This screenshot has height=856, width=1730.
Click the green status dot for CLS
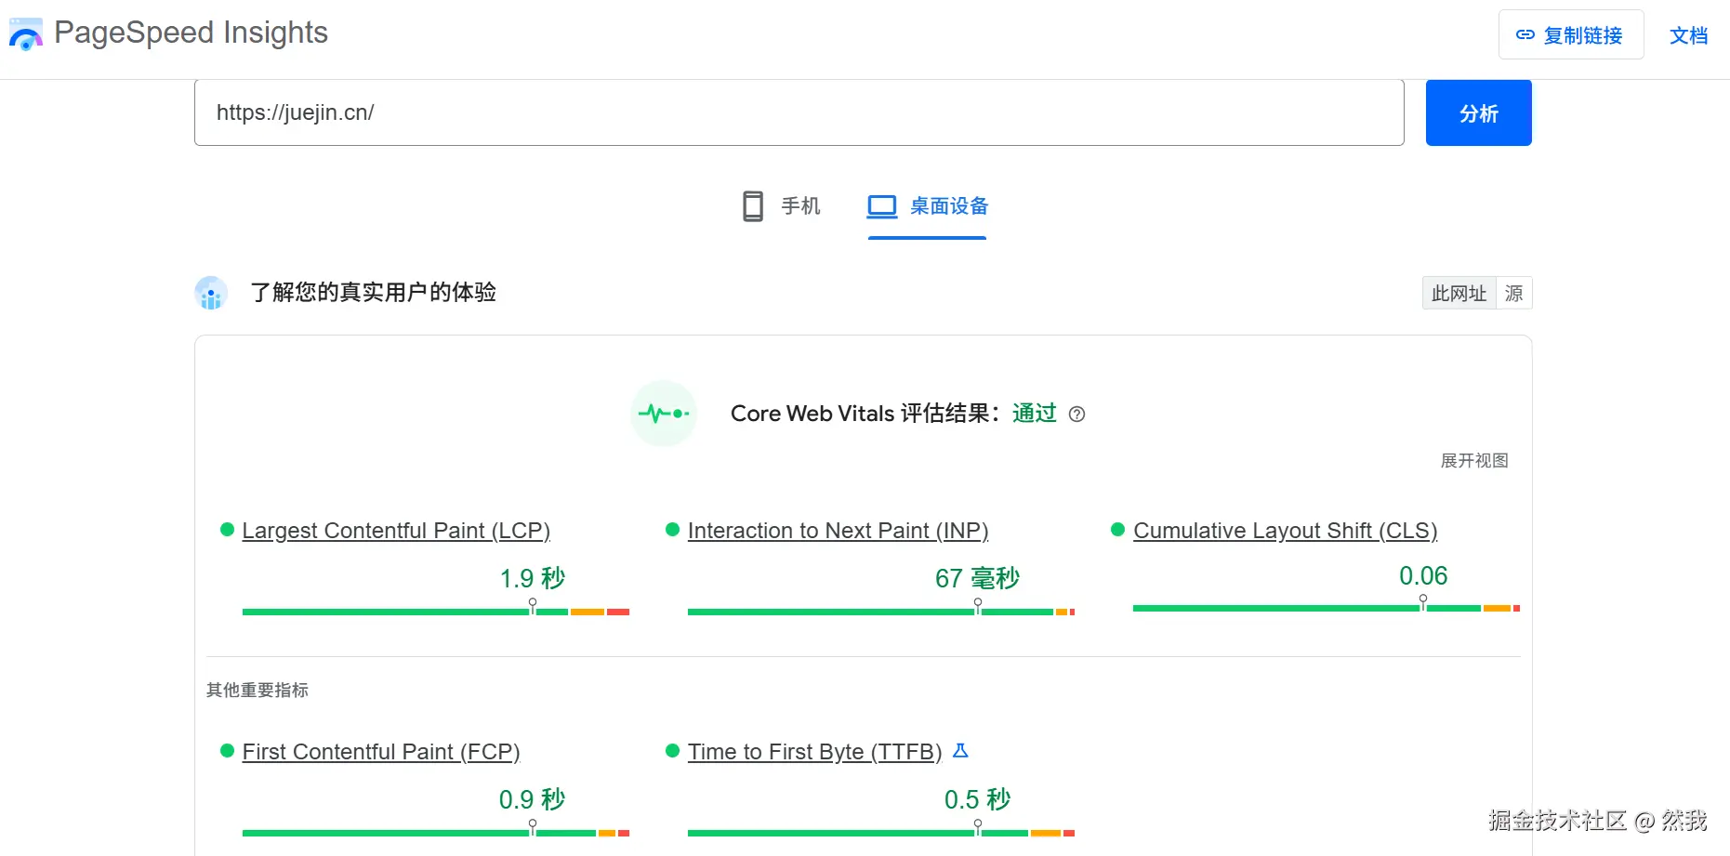pos(1118,530)
